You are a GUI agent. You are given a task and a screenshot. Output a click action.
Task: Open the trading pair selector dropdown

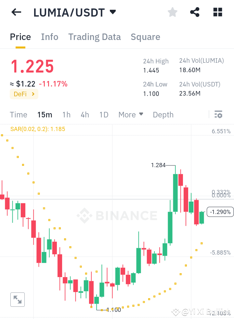coord(112,12)
